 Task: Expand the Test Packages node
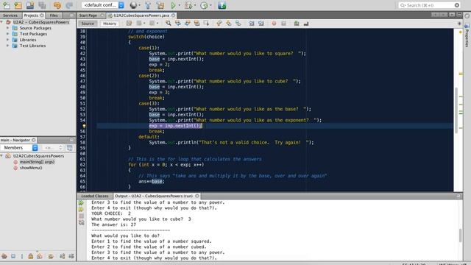(x=8, y=34)
